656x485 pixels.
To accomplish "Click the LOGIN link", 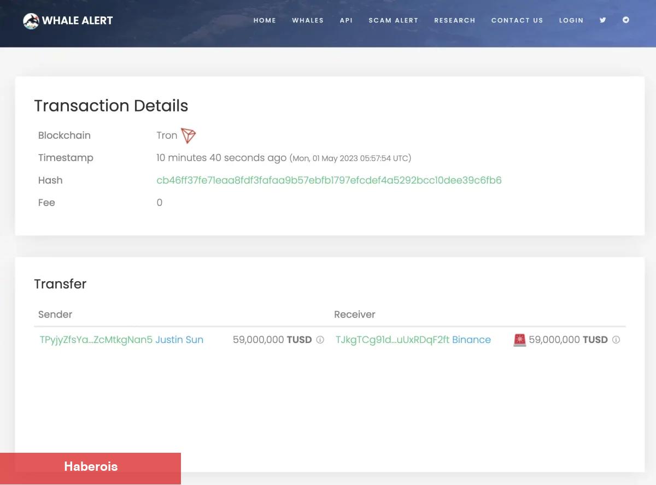I will pos(571,20).
